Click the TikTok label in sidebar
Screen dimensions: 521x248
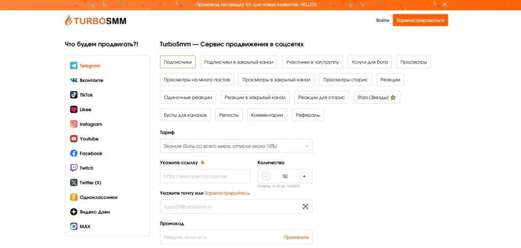(x=86, y=95)
